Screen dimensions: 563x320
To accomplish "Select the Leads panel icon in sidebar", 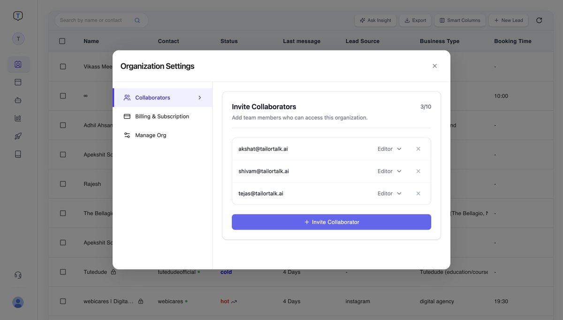I will pyautogui.click(x=18, y=65).
